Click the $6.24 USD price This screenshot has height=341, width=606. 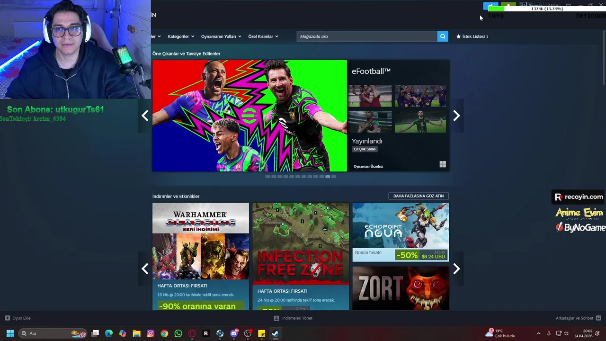click(433, 256)
